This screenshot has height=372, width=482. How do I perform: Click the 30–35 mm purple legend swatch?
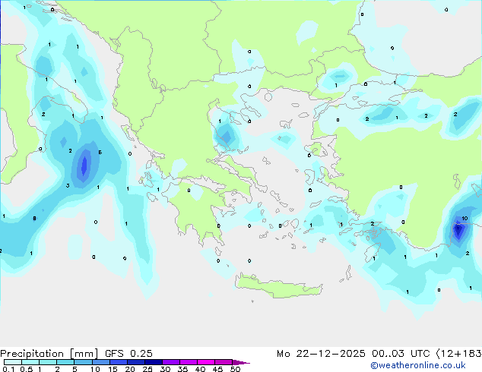coord(171,362)
